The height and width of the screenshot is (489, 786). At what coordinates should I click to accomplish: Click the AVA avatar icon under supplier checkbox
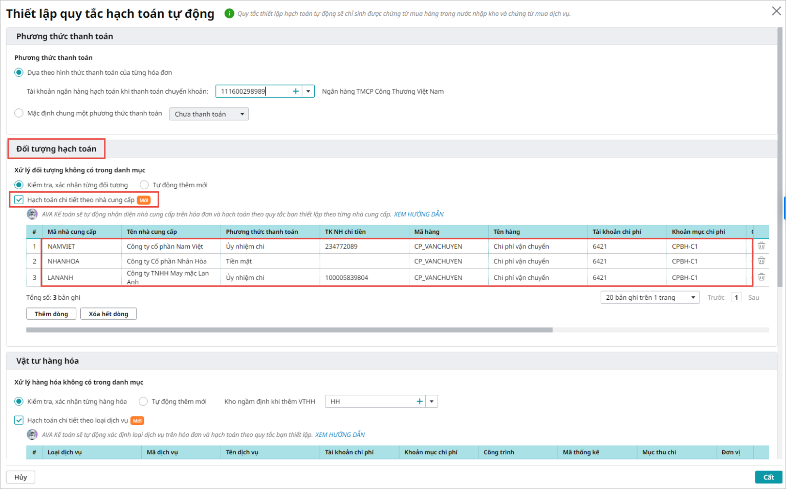pos(32,214)
